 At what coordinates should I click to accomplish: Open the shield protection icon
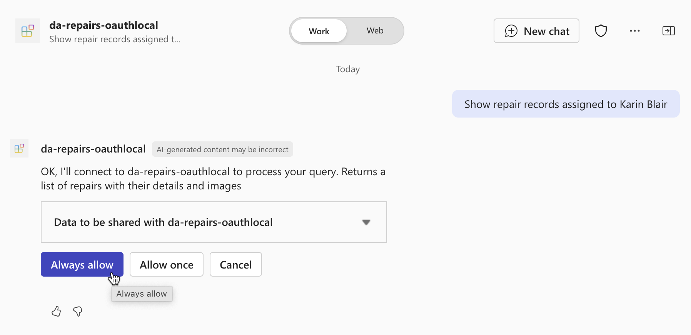pyautogui.click(x=601, y=31)
